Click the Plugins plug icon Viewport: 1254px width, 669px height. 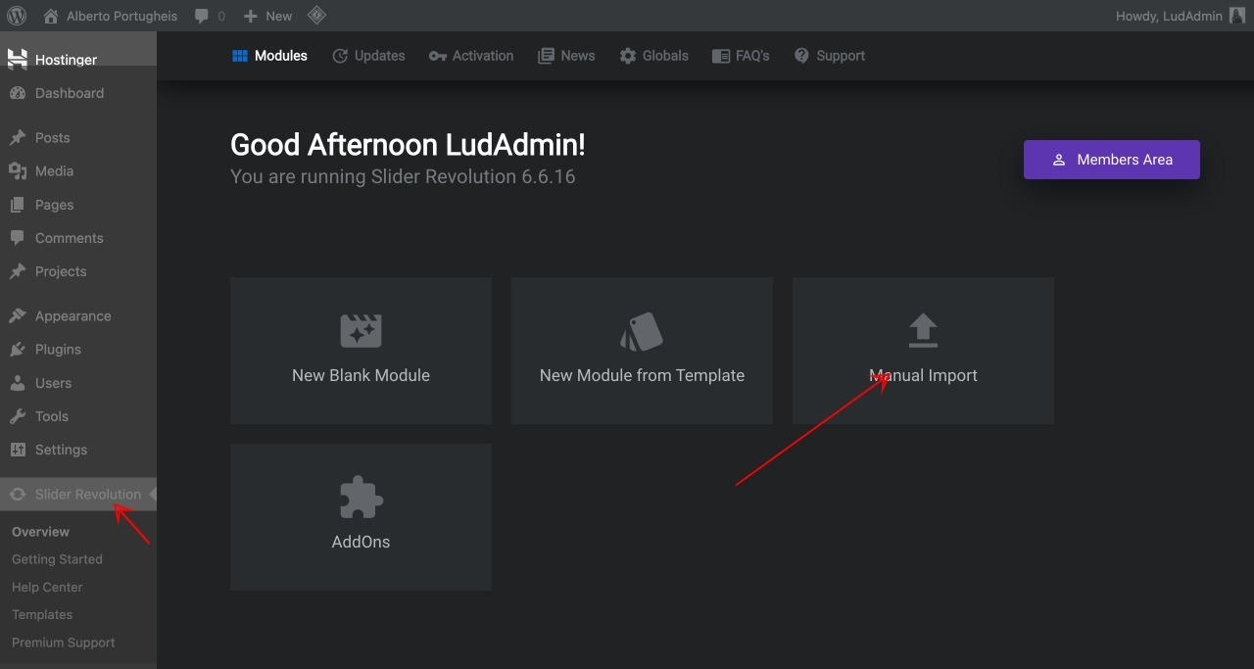tap(18, 350)
